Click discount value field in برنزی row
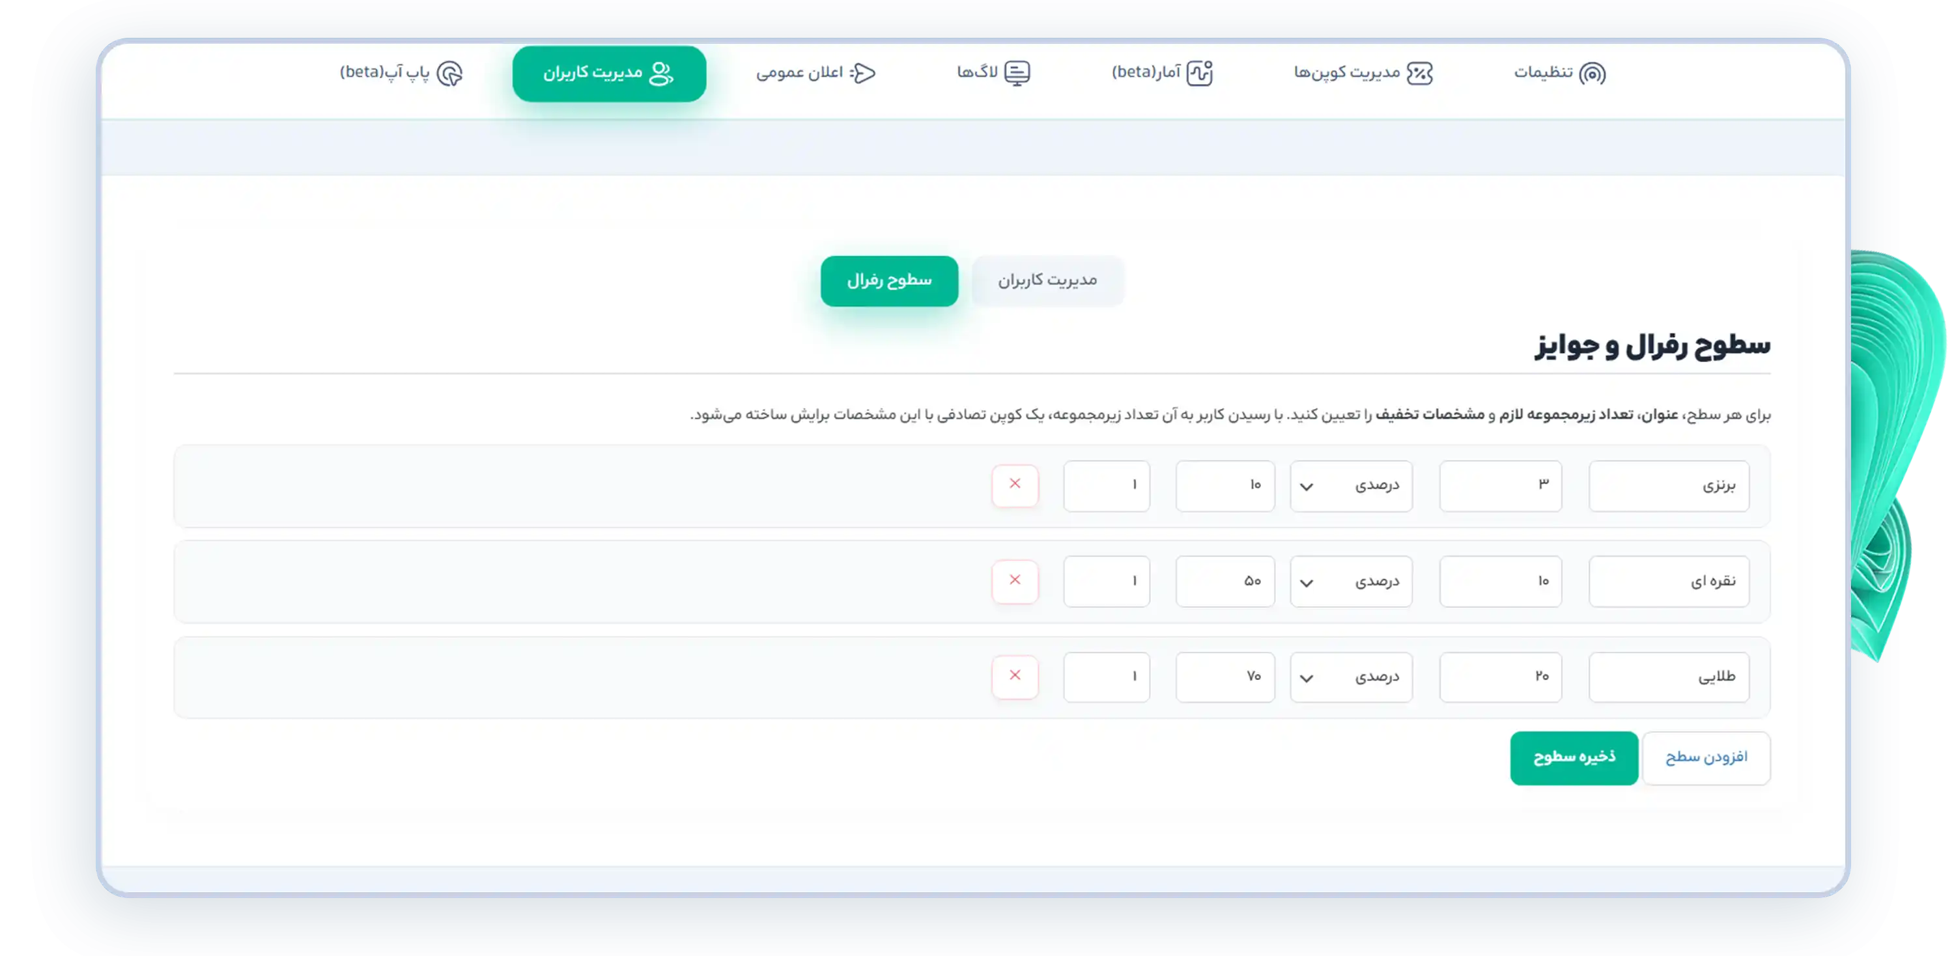1954x956 pixels. pyautogui.click(x=1225, y=486)
